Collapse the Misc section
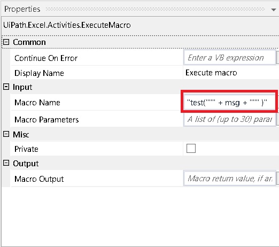 click(6, 134)
